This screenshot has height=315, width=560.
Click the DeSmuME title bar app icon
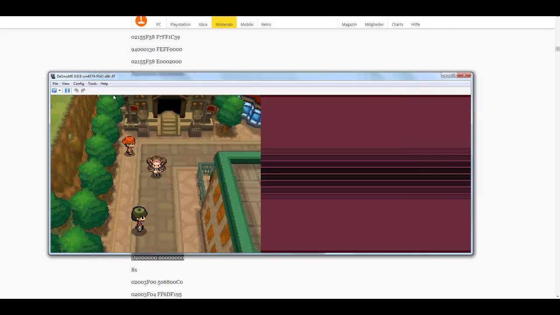53,76
